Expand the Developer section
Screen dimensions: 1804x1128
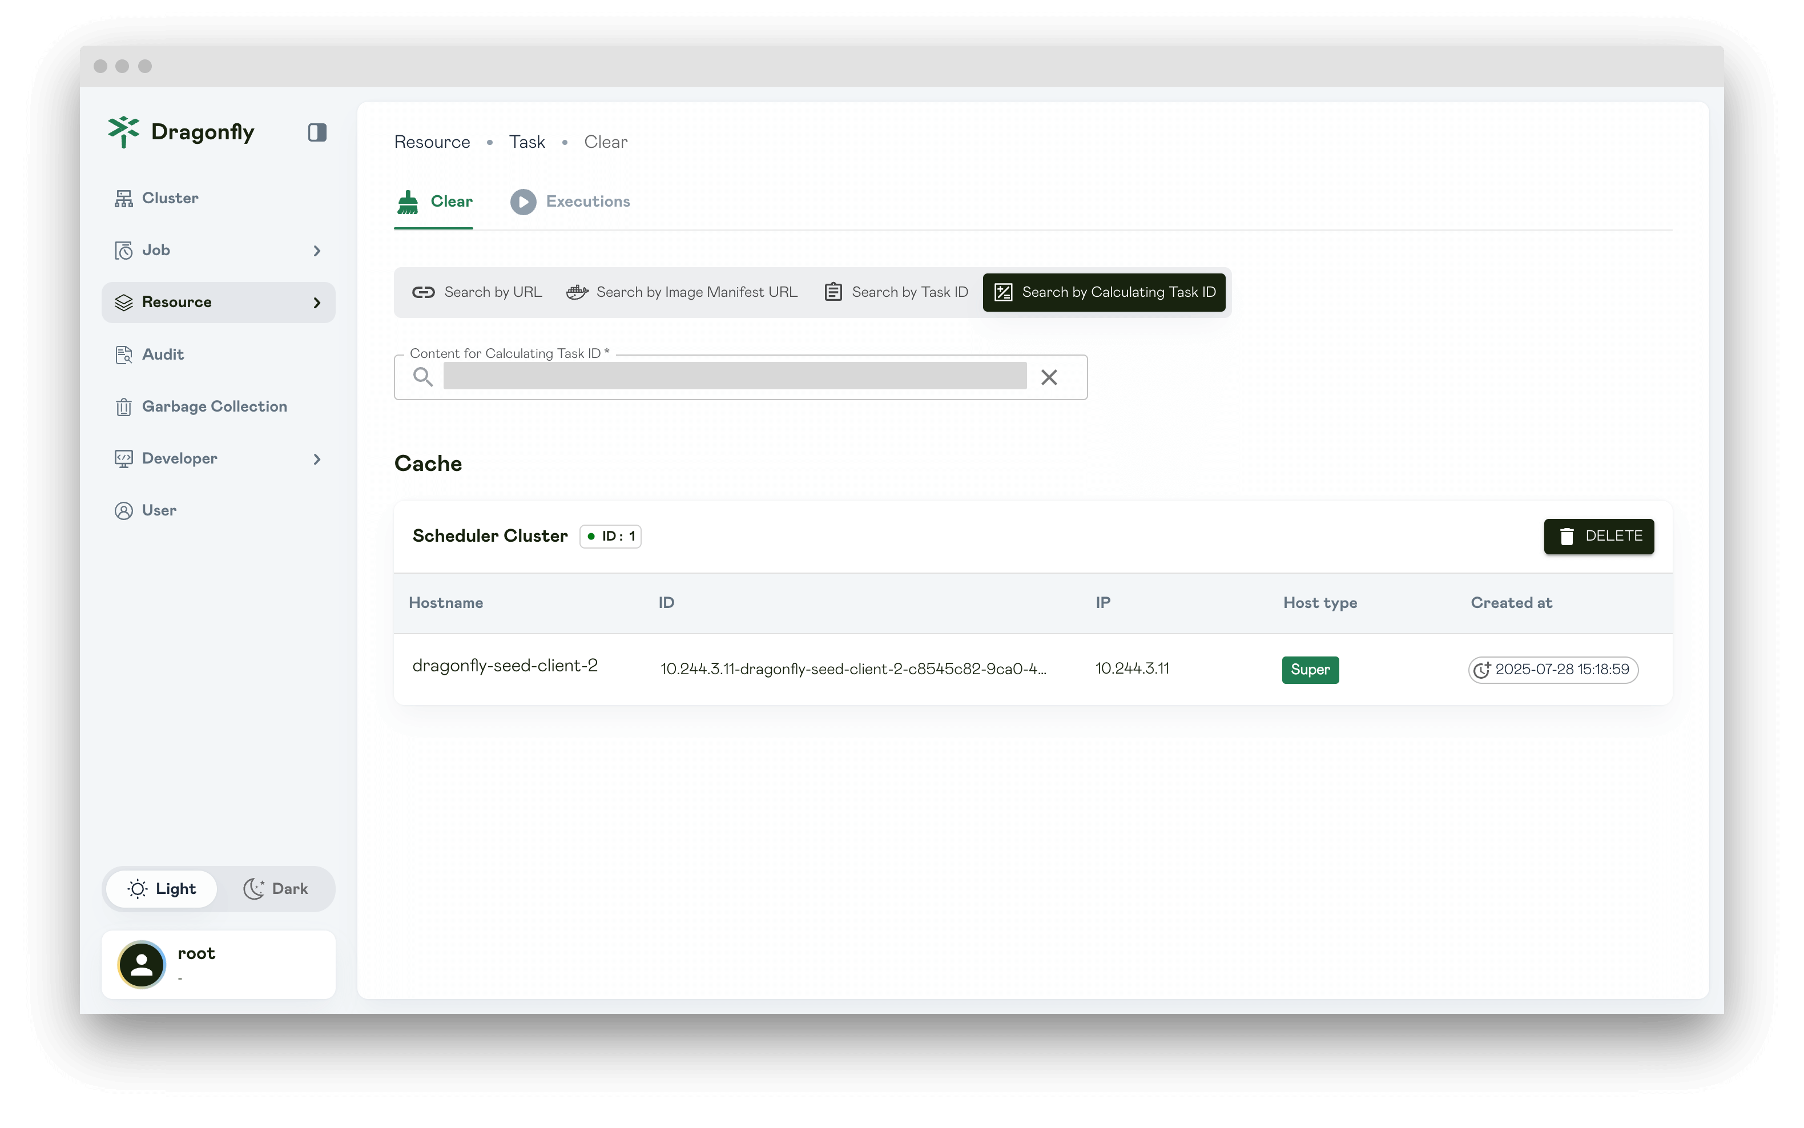(317, 458)
